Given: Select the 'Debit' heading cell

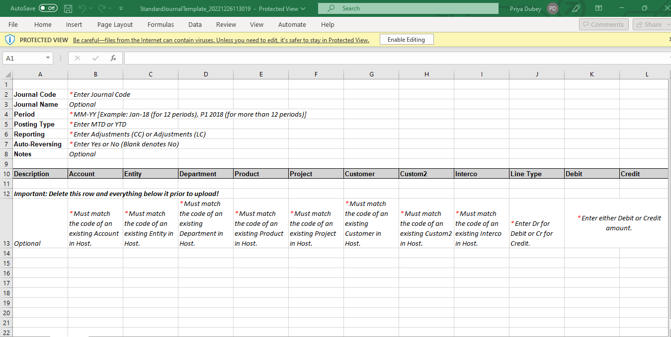Looking at the screenshot, I should pos(592,174).
